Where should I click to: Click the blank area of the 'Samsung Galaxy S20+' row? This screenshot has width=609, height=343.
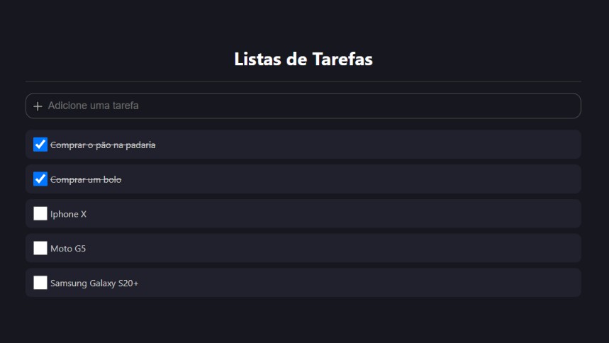425,283
